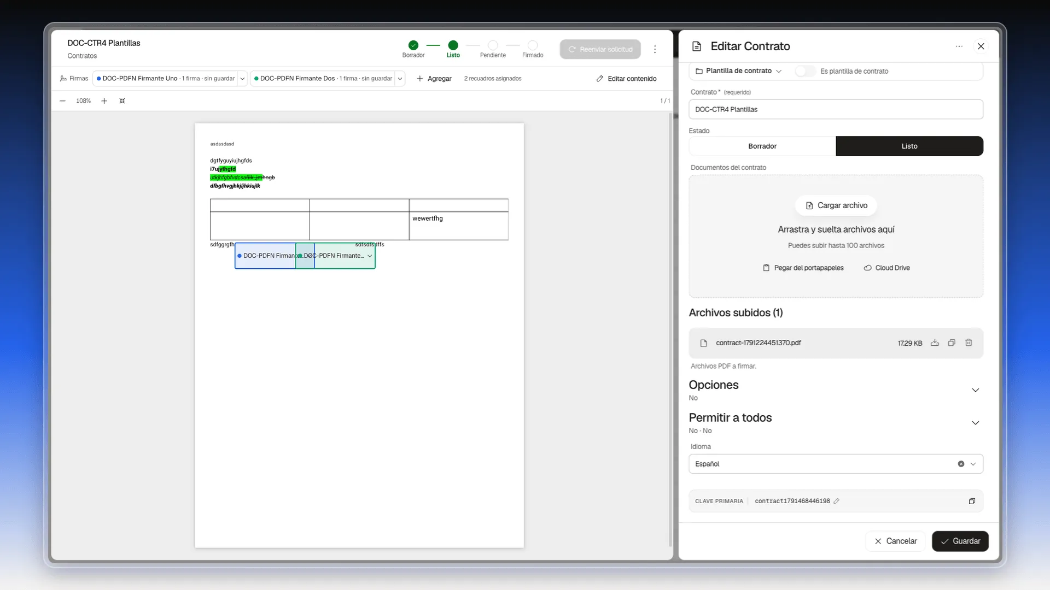
Task: Set Estado to Borrador
Action: click(x=762, y=146)
